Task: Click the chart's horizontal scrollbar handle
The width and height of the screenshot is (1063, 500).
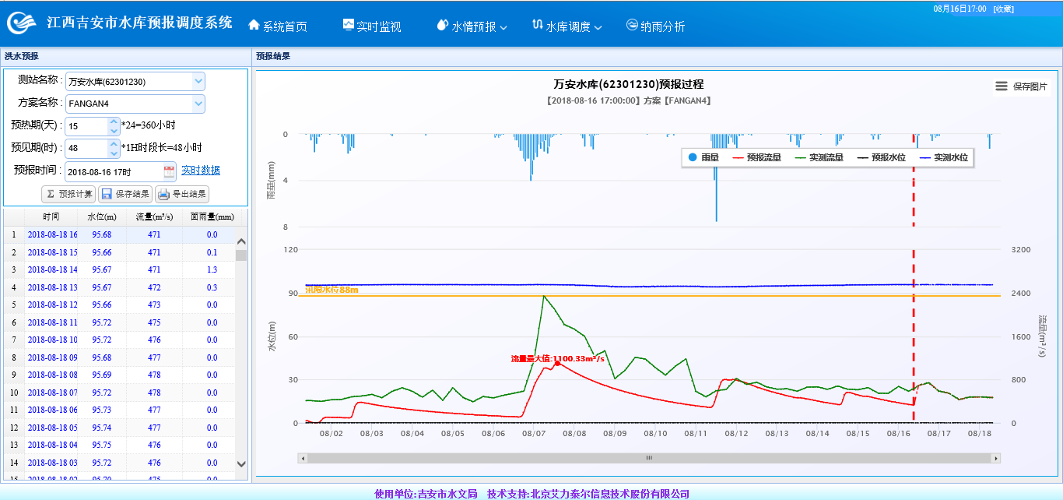Action: point(649,458)
